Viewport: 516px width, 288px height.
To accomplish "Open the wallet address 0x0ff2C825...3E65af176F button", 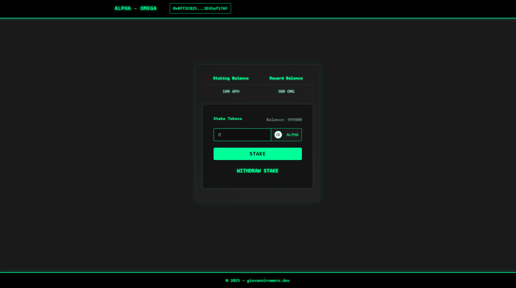I will tap(200, 8).
